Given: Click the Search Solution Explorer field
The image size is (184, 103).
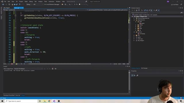Looking at the screenshot, I should tap(156, 13).
